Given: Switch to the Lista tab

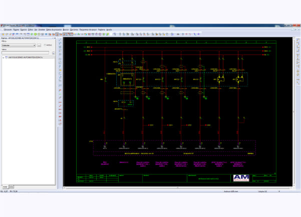Looking at the screenshot, I should (x=12, y=186).
